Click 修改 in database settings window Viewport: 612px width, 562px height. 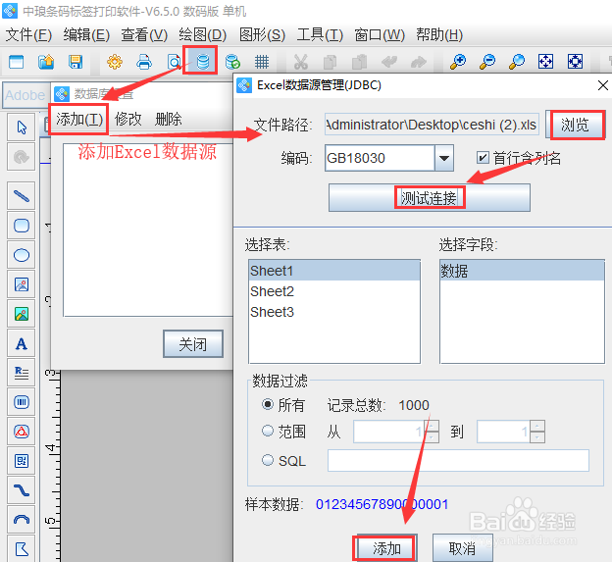(128, 119)
